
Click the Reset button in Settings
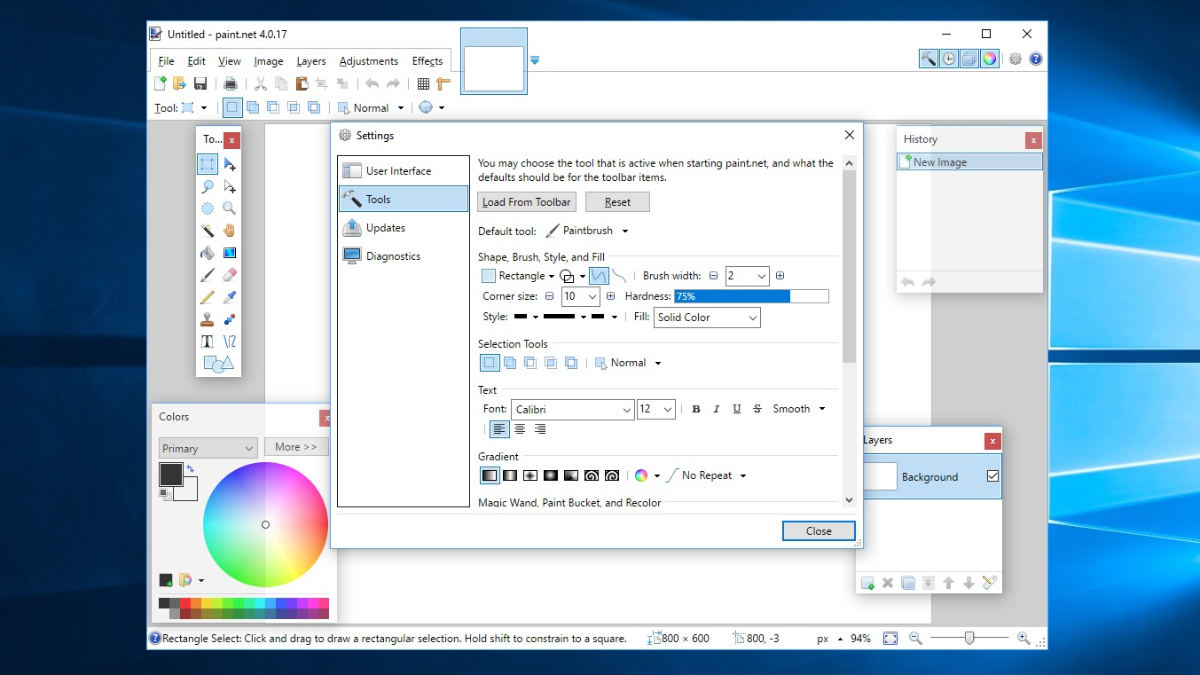(617, 202)
